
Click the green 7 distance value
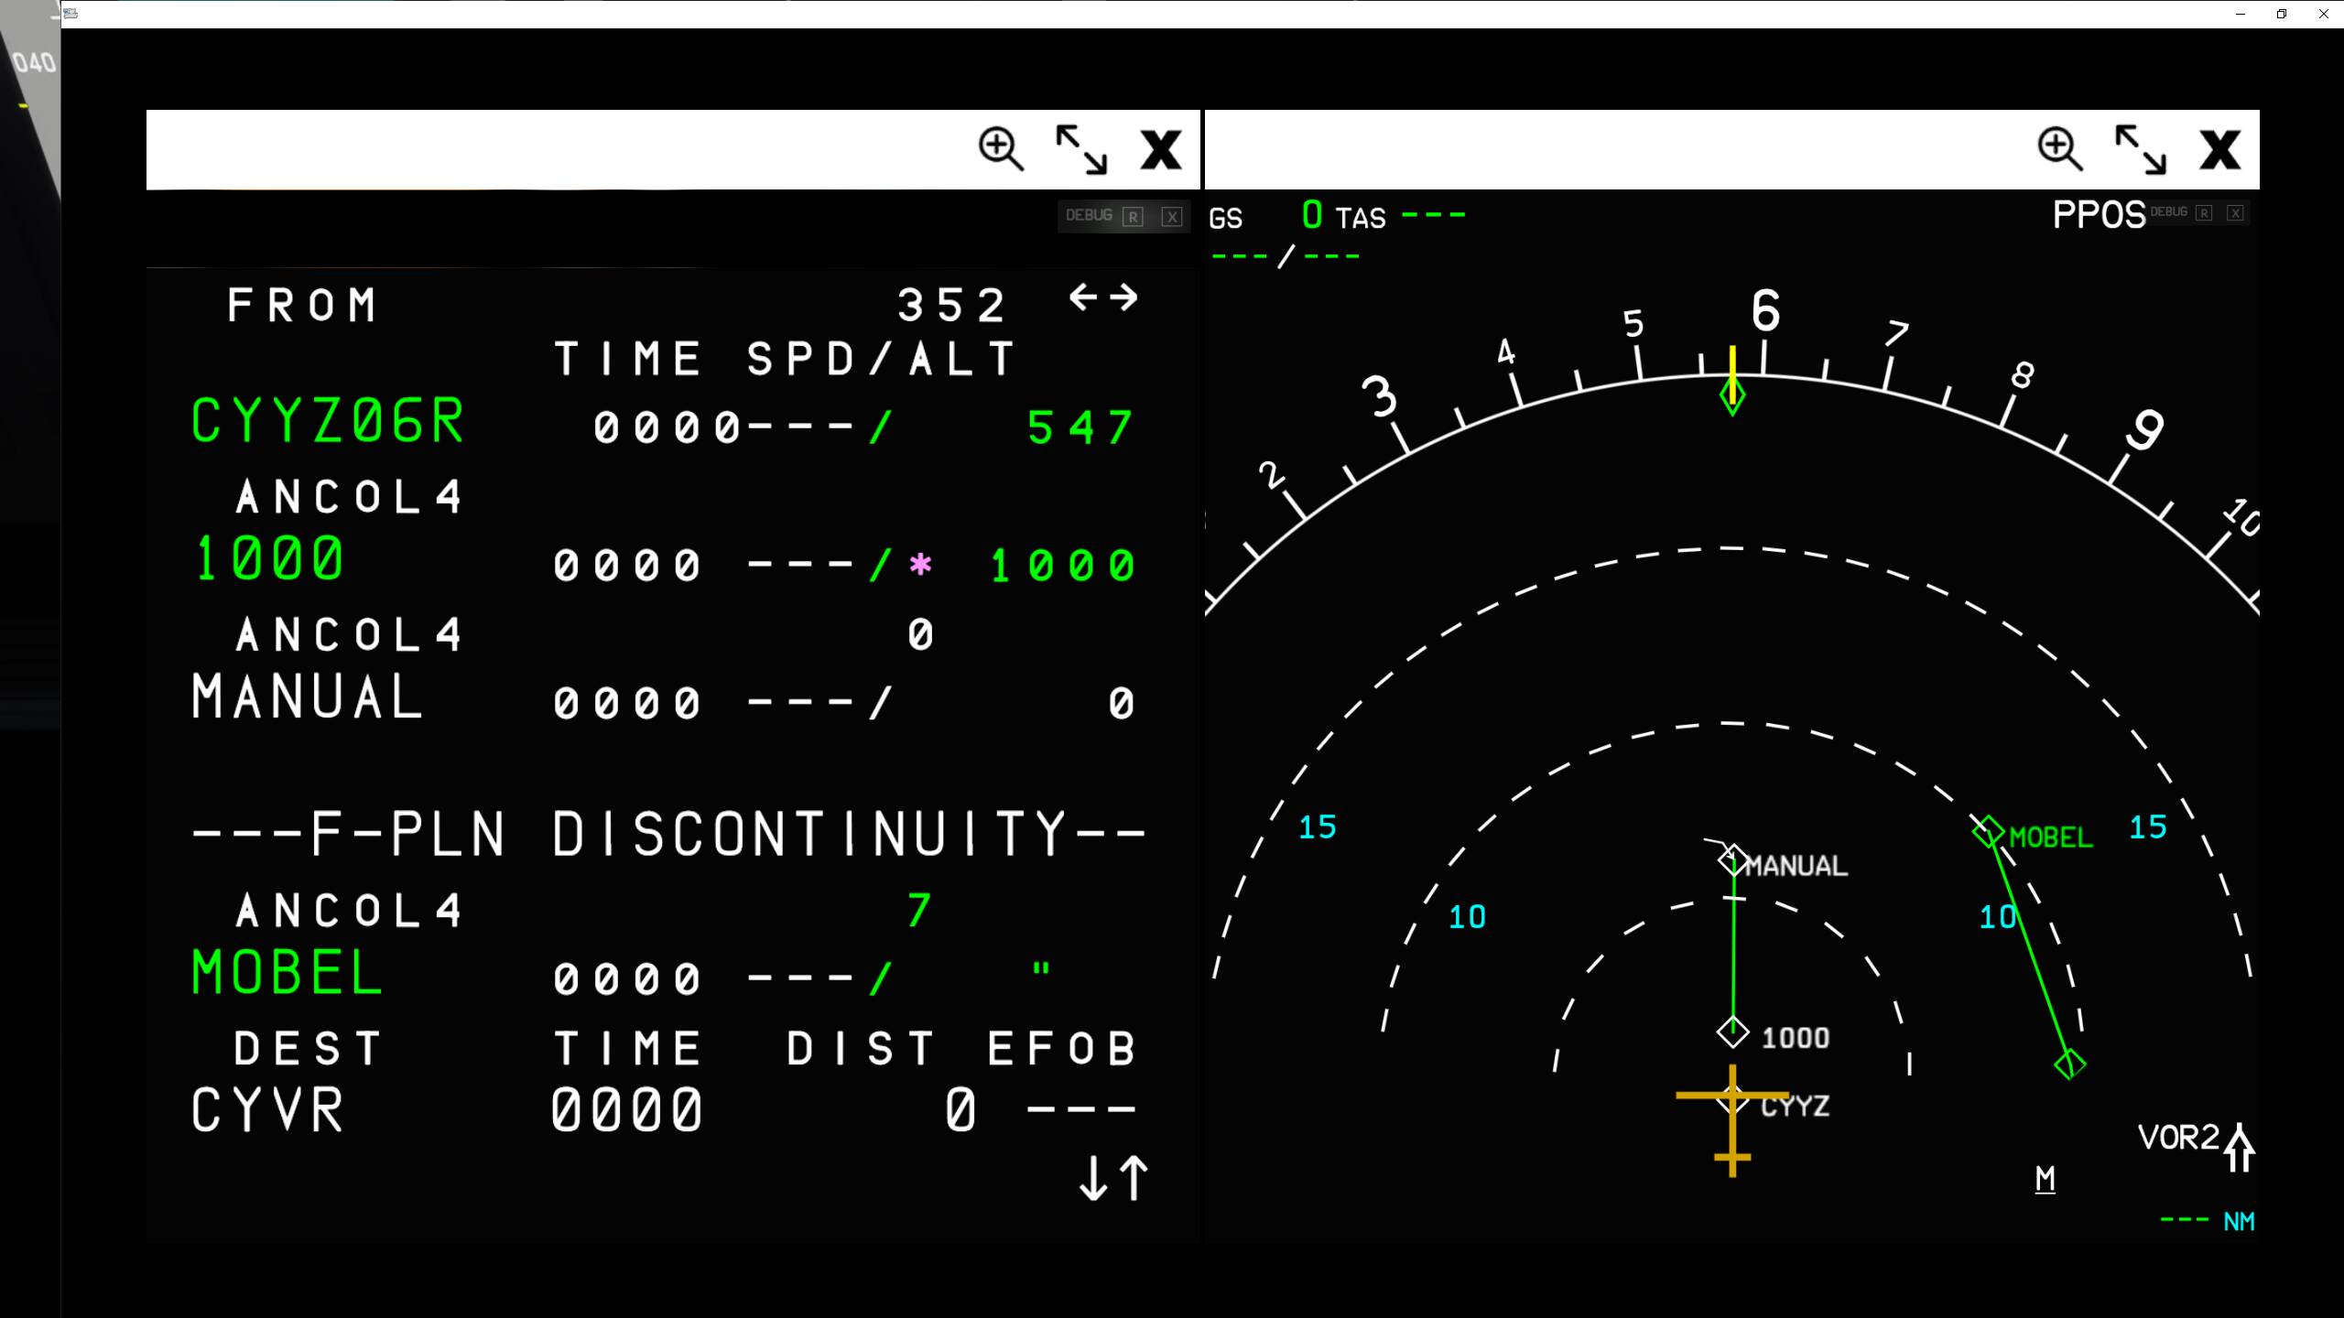click(919, 911)
